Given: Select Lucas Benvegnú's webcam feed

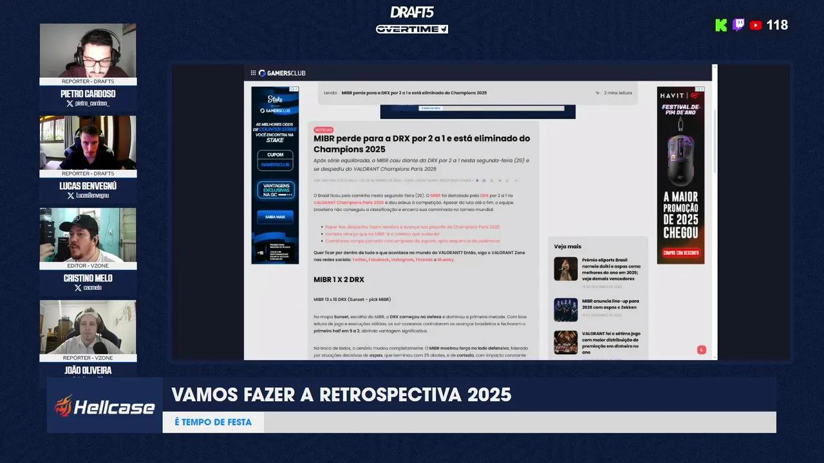Looking at the screenshot, I should [x=88, y=143].
